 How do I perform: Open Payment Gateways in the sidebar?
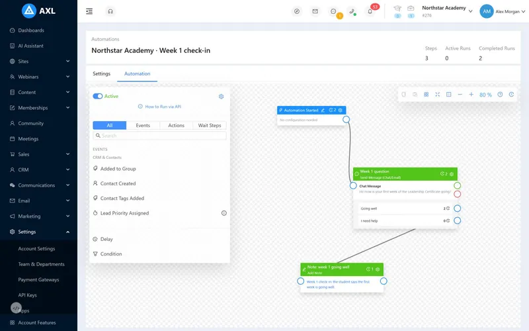click(38, 279)
